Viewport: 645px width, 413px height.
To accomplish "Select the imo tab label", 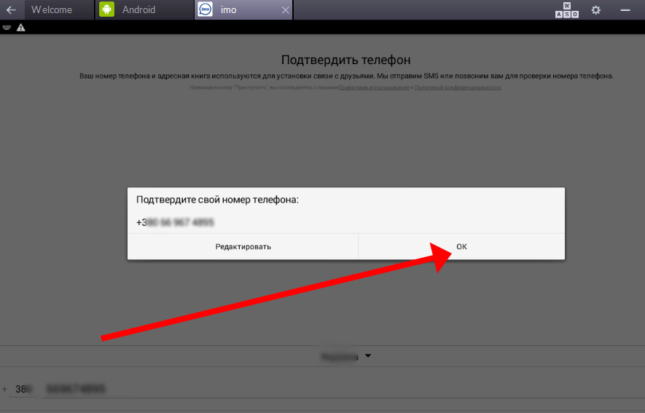I will [229, 10].
